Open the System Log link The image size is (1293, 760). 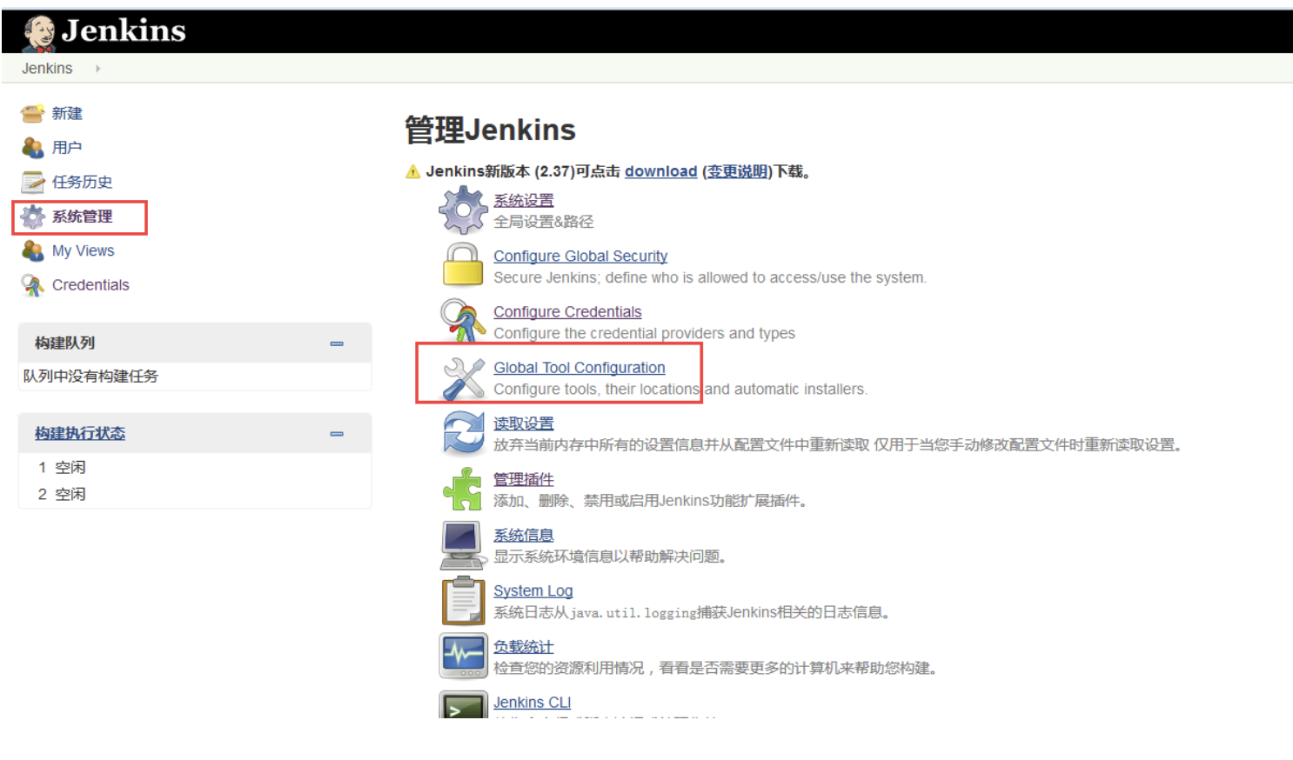(533, 591)
